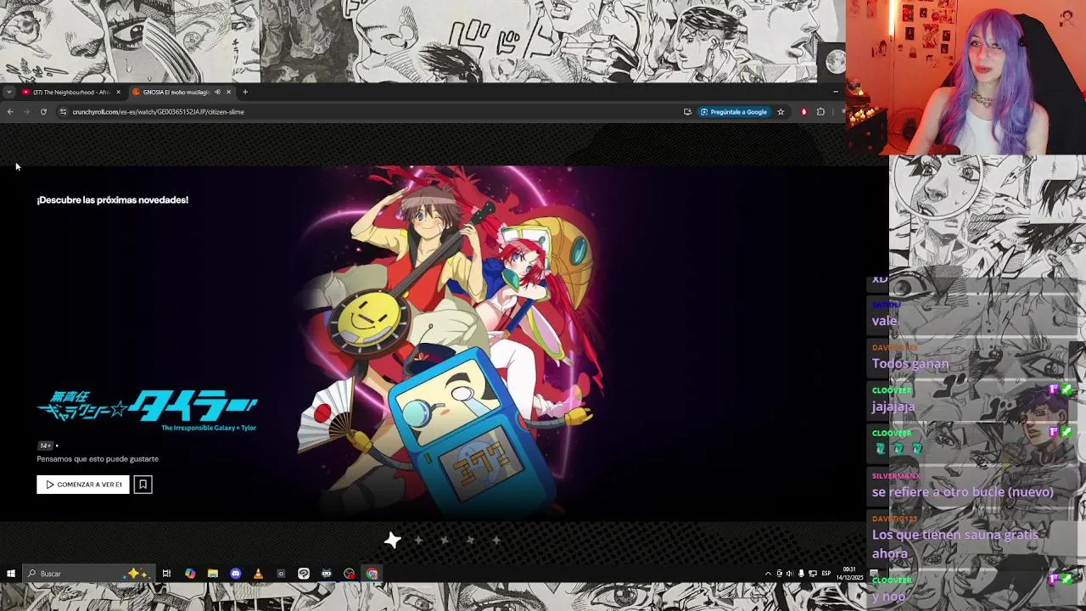Image resolution: width=1086 pixels, height=611 pixels.
Task: Click Pregúntale a Google button
Action: 734,111
